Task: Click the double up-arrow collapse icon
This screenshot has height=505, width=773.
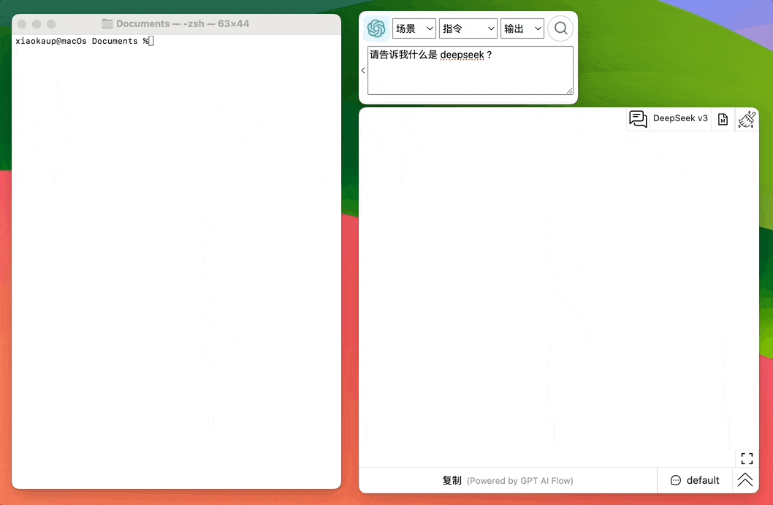Action: pos(745,480)
